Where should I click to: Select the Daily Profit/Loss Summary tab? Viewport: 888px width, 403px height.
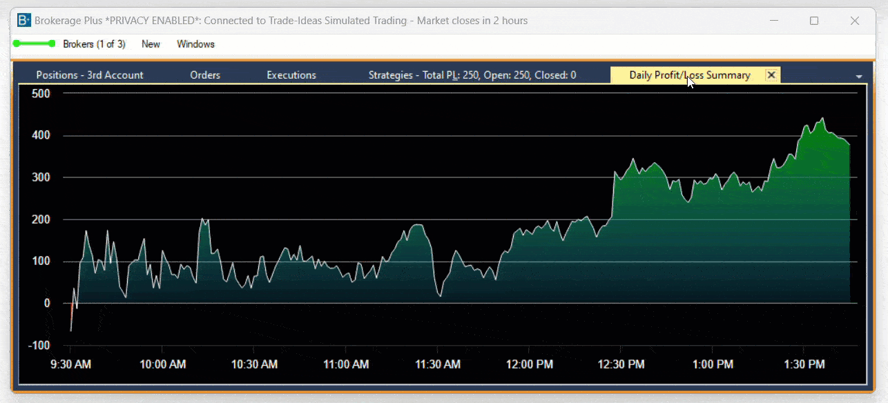point(689,75)
